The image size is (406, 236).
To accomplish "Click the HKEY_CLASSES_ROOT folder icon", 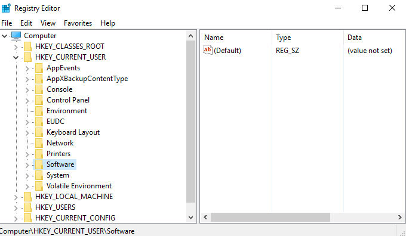I will [27, 46].
